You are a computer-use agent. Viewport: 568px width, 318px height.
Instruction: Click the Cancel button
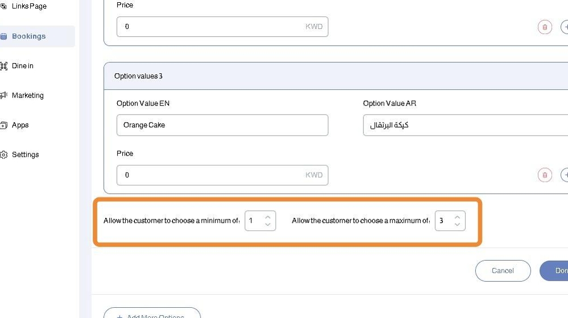pyautogui.click(x=503, y=271)
